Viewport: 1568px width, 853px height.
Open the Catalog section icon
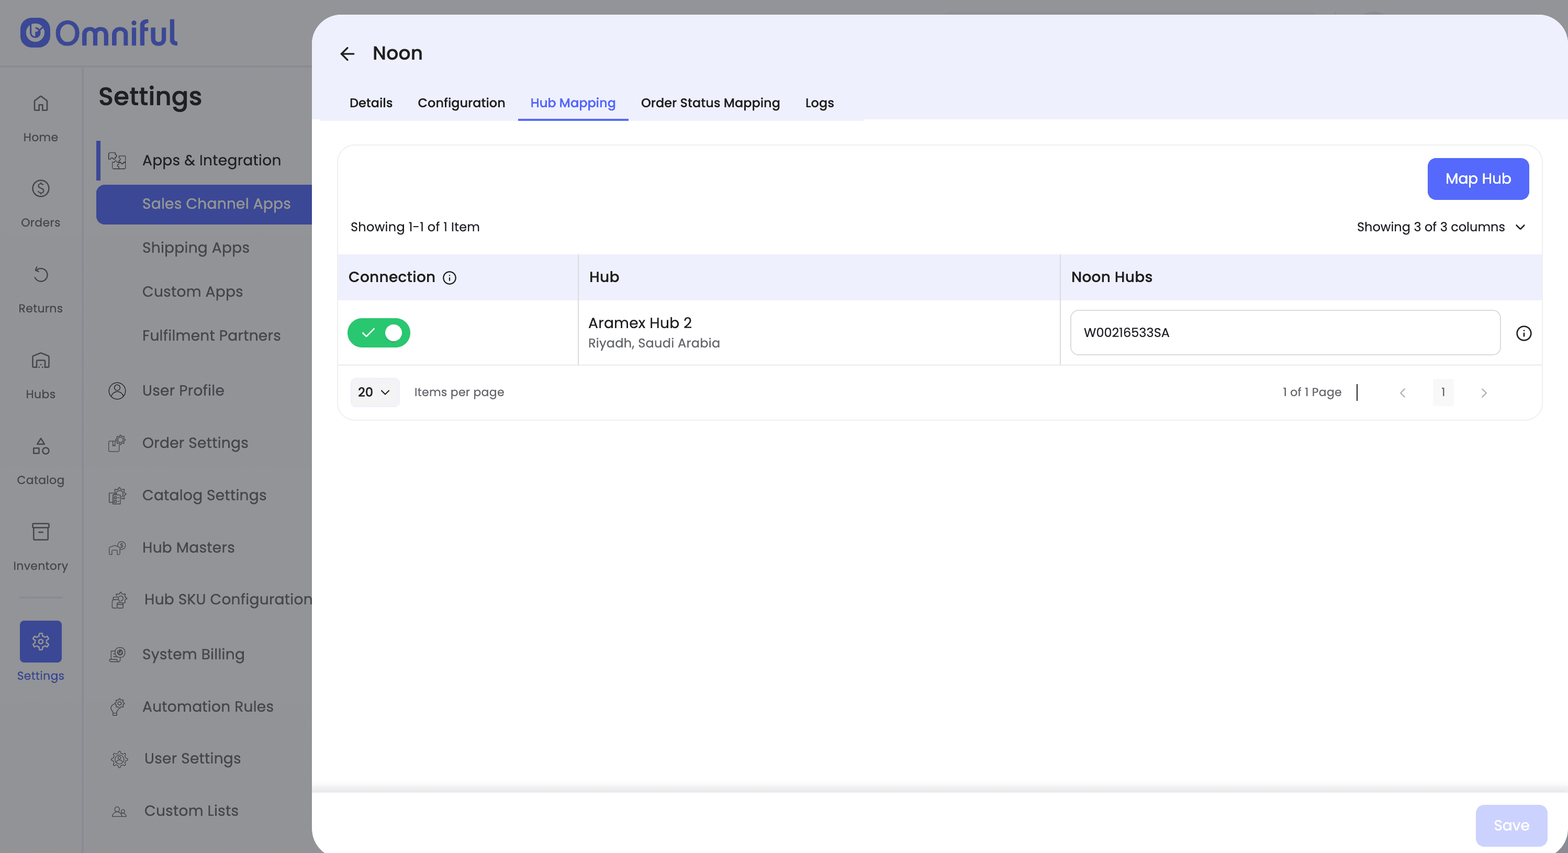(x=40, y=446)
